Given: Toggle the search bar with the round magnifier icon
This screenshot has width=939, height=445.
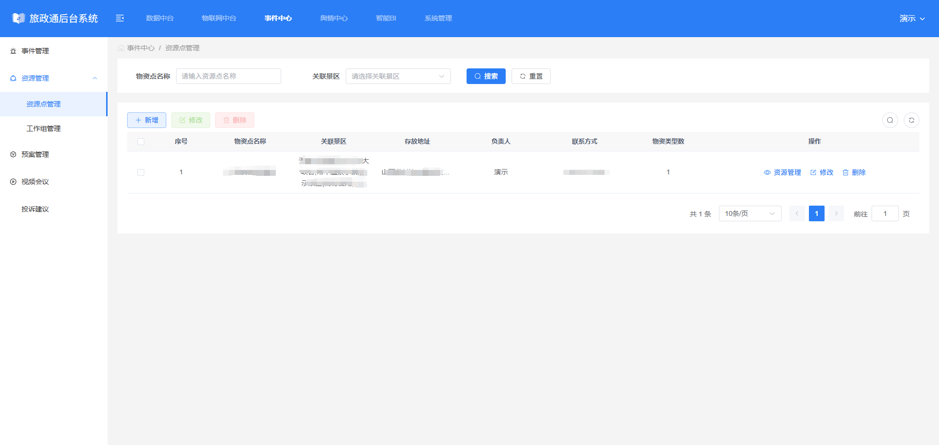Looking at the screenshot, I should click(x=890, y=120).
